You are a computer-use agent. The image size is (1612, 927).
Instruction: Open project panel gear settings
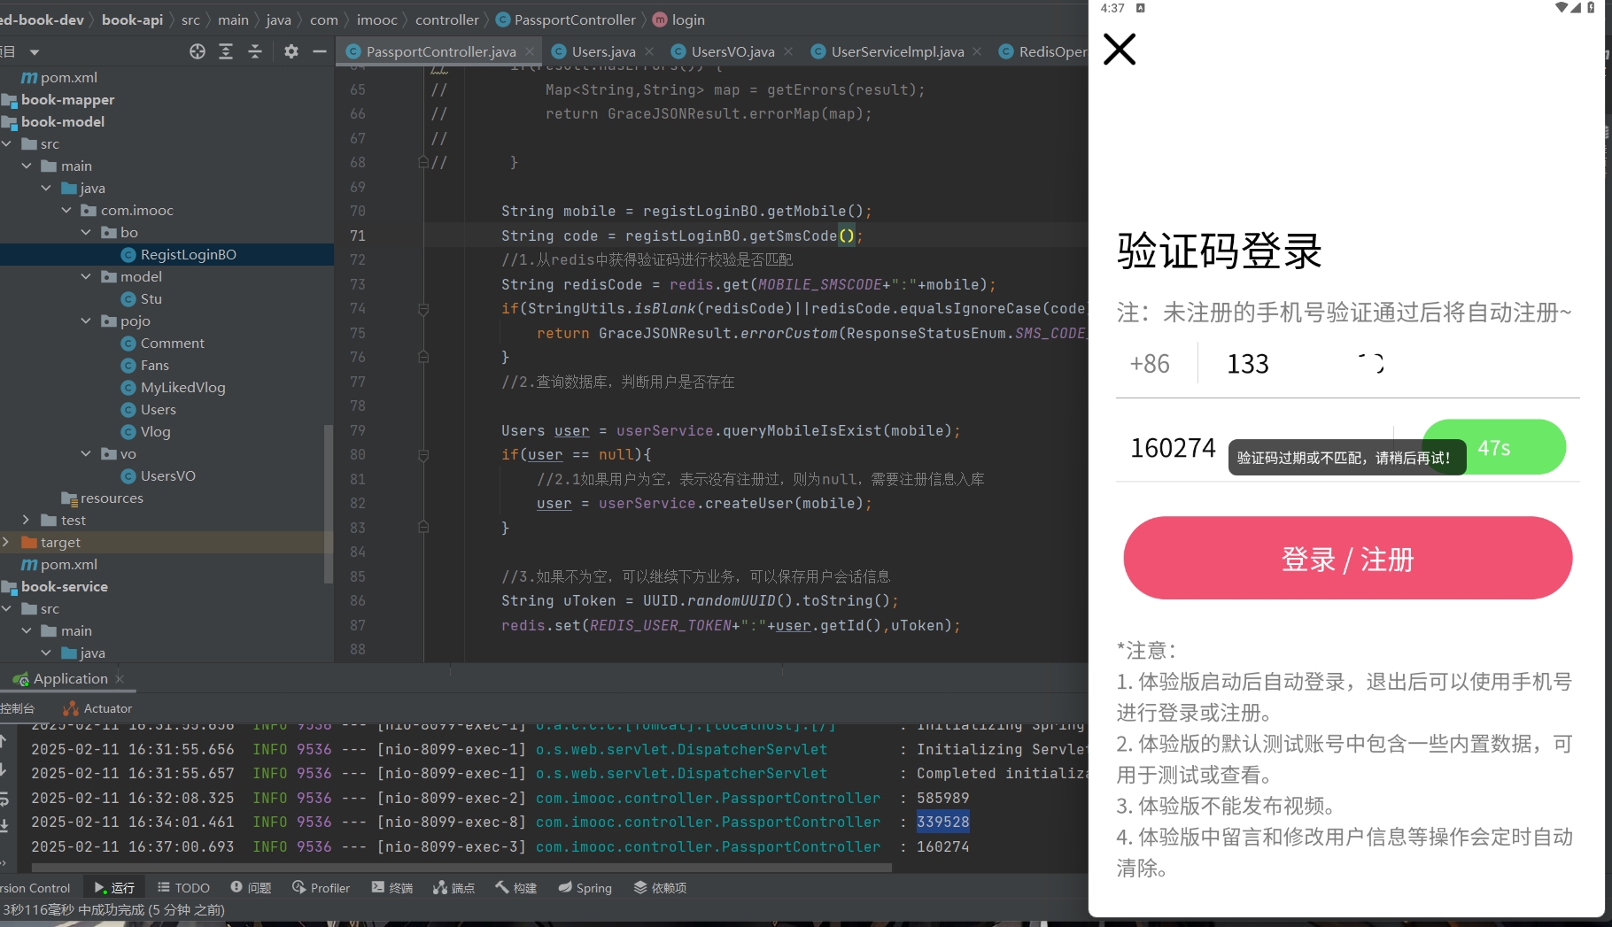pos(291,51)
